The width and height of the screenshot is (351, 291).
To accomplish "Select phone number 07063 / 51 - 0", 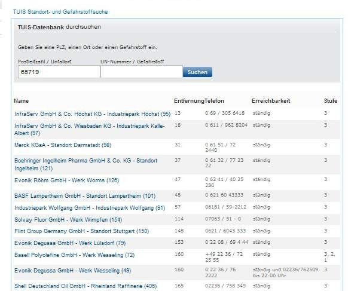I will click(223, 219).
